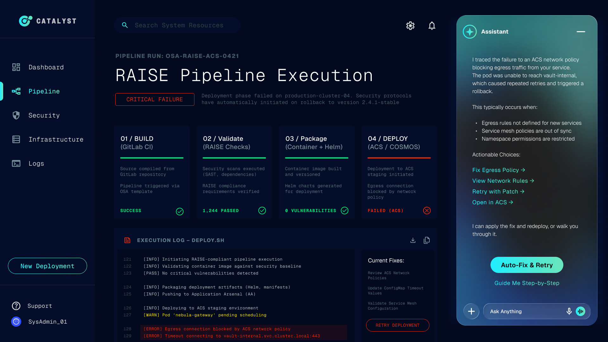This screenshot has width=608, height=342.
Task: Click the Assistant panel title
Action: tap(495, 32)
